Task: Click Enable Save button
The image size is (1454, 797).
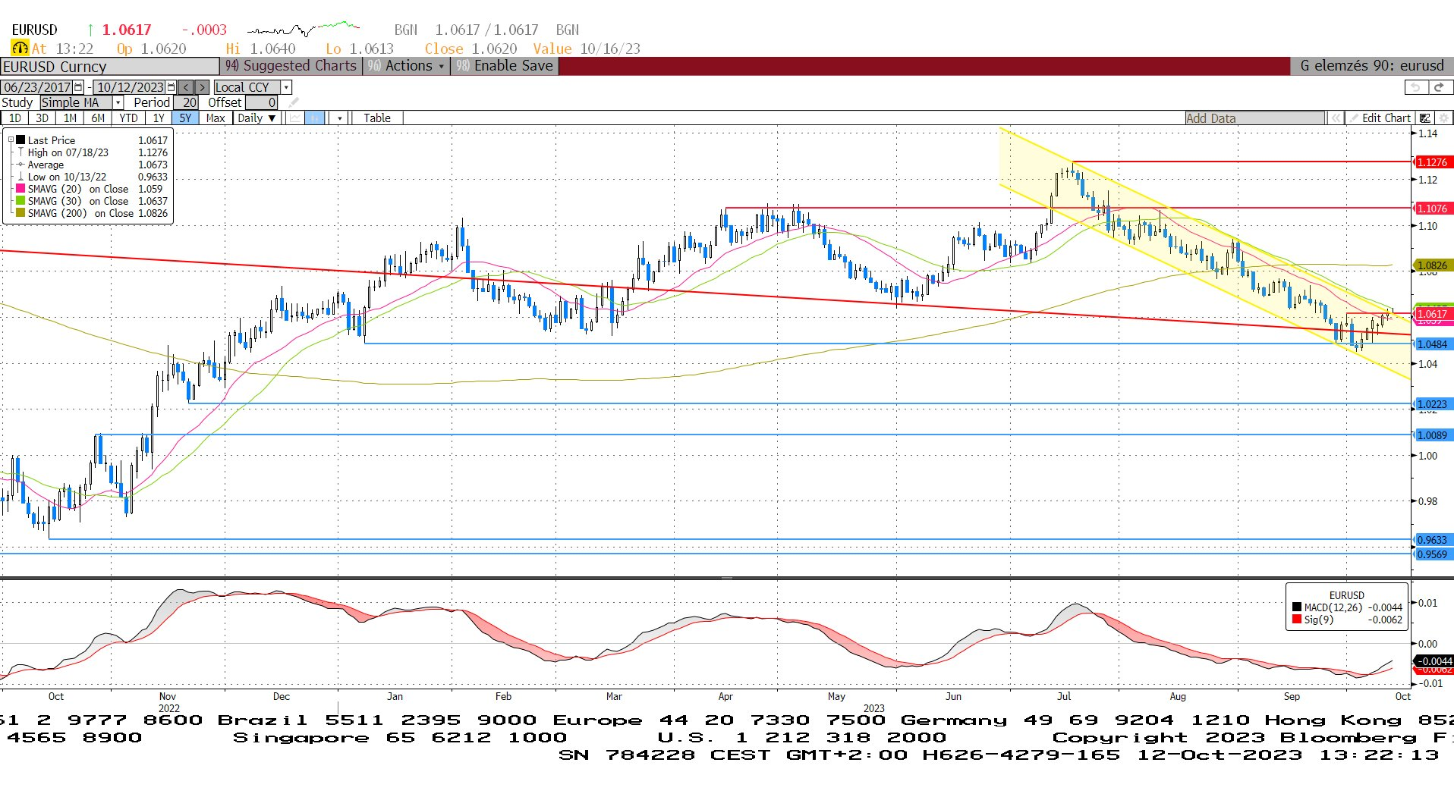Action: click(505, 66)
